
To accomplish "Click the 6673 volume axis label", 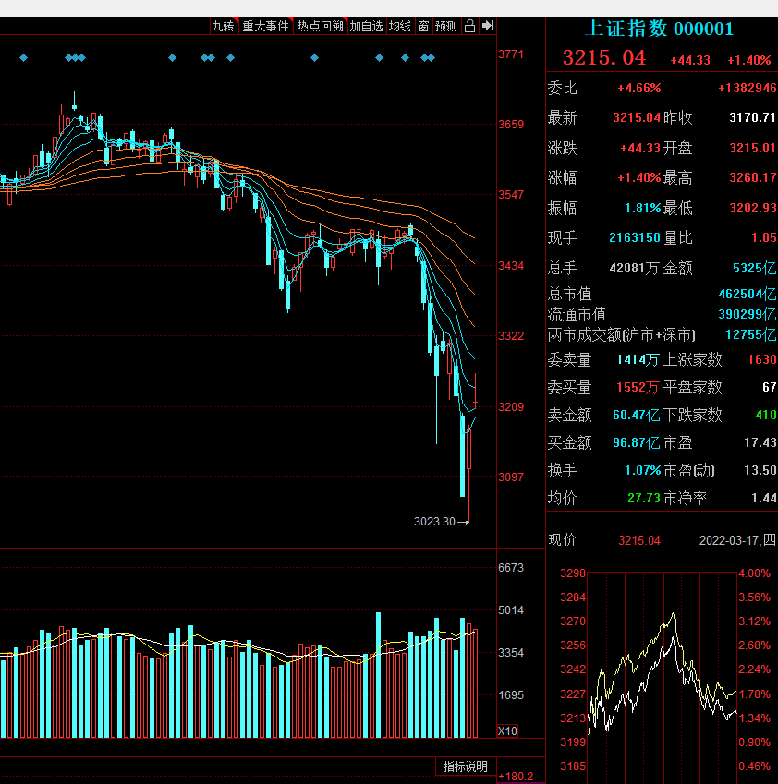I will [511, 568].
